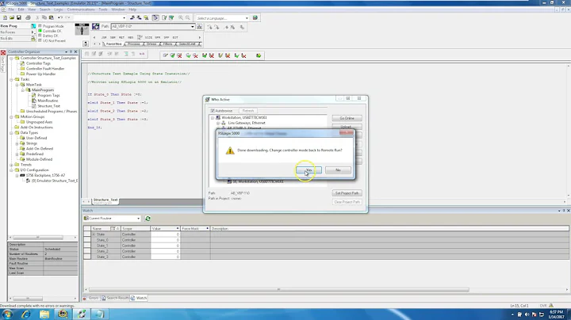Collapse the MainTask node
Image resolution: width=571 pixels, height=320 pixels.
point(17,85)
